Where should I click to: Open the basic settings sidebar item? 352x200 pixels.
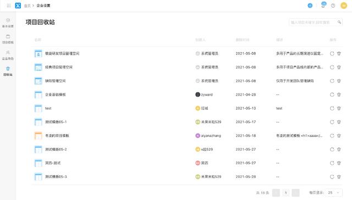(8, 23)
